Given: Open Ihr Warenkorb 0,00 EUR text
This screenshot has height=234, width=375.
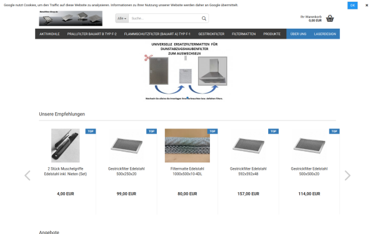Looking at the screenshot, I should click(x=311, y=19).
